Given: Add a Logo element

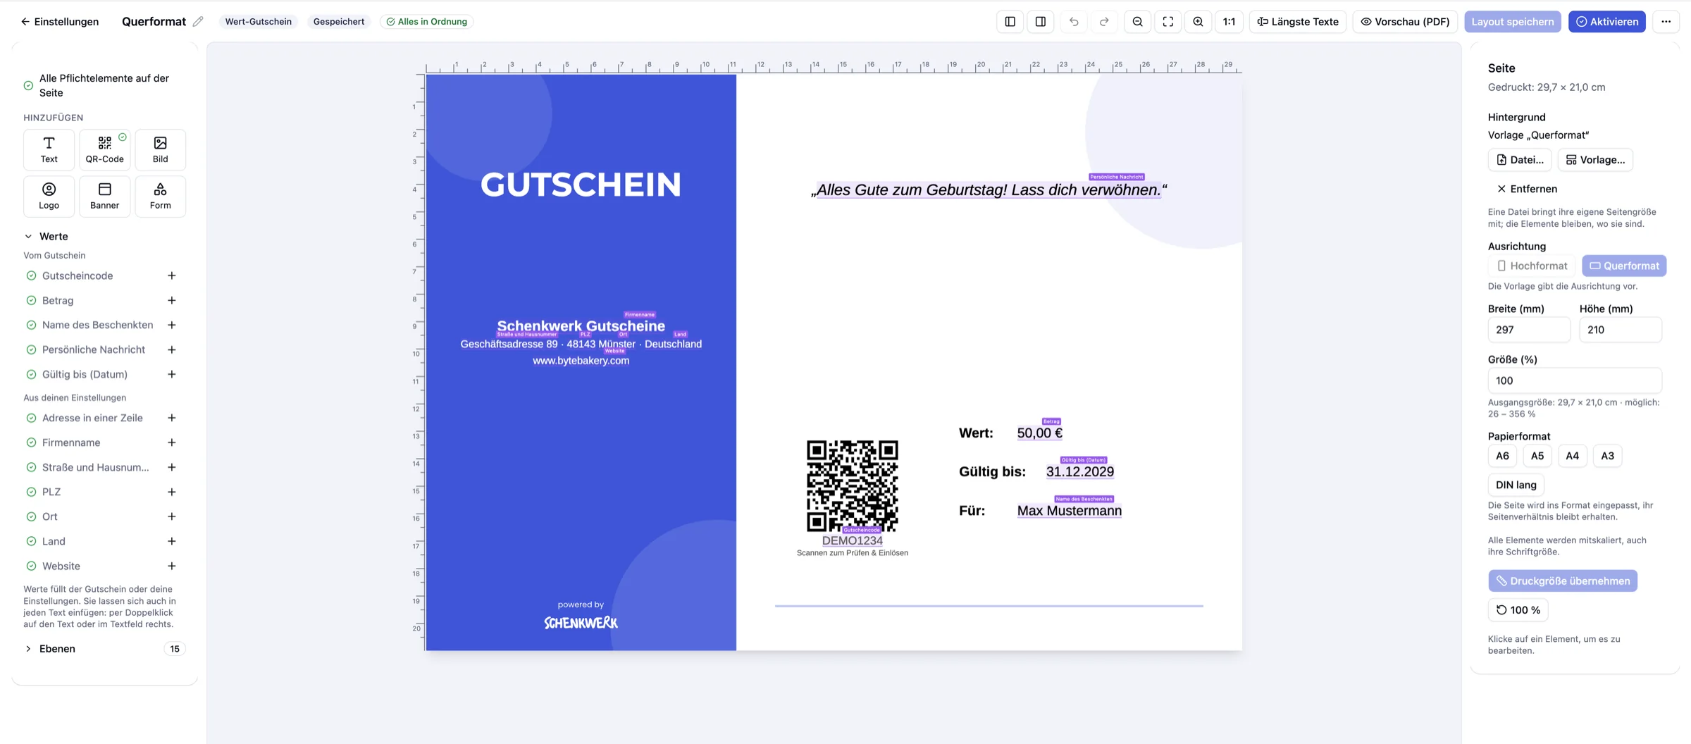Looking at the screenshot, I should coord(49,196).
